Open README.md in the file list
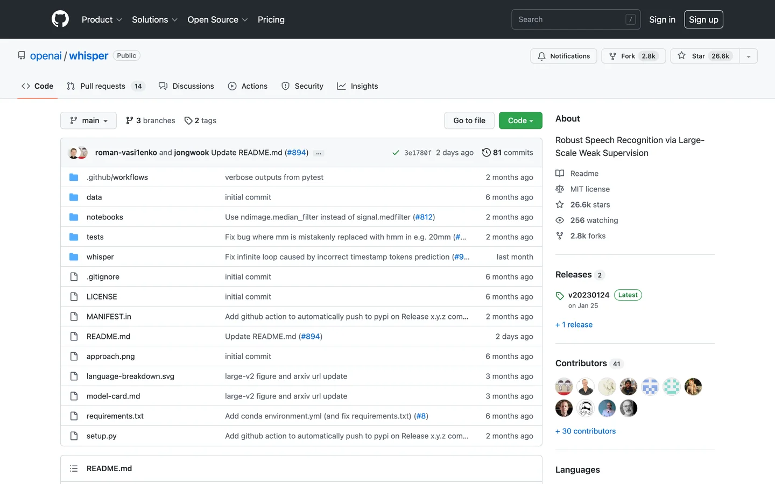 pos(108,336)
